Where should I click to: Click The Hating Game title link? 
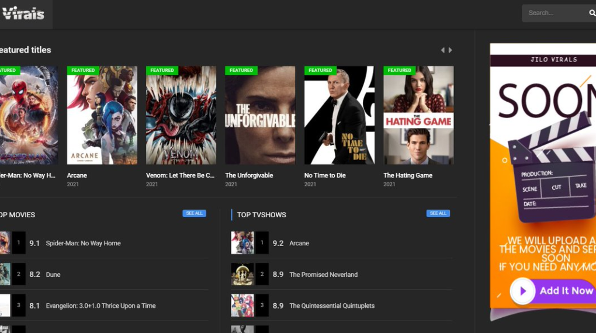(408, 175)
